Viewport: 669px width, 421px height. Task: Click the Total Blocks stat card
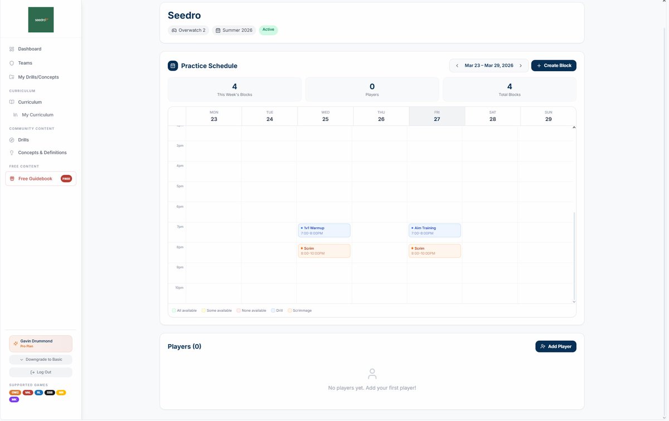[510, 89]
